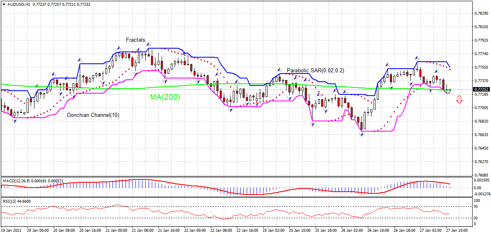Click the fractal up arrow at the 27 Jan peak
Image resolution: width=491 pixels, height=235 pixels.
tap(417, 58)
